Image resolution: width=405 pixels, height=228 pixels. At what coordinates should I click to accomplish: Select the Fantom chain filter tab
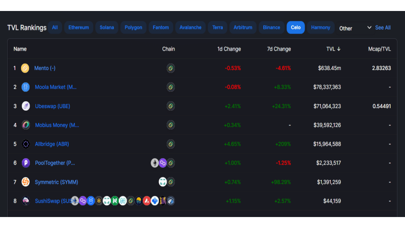161,27
